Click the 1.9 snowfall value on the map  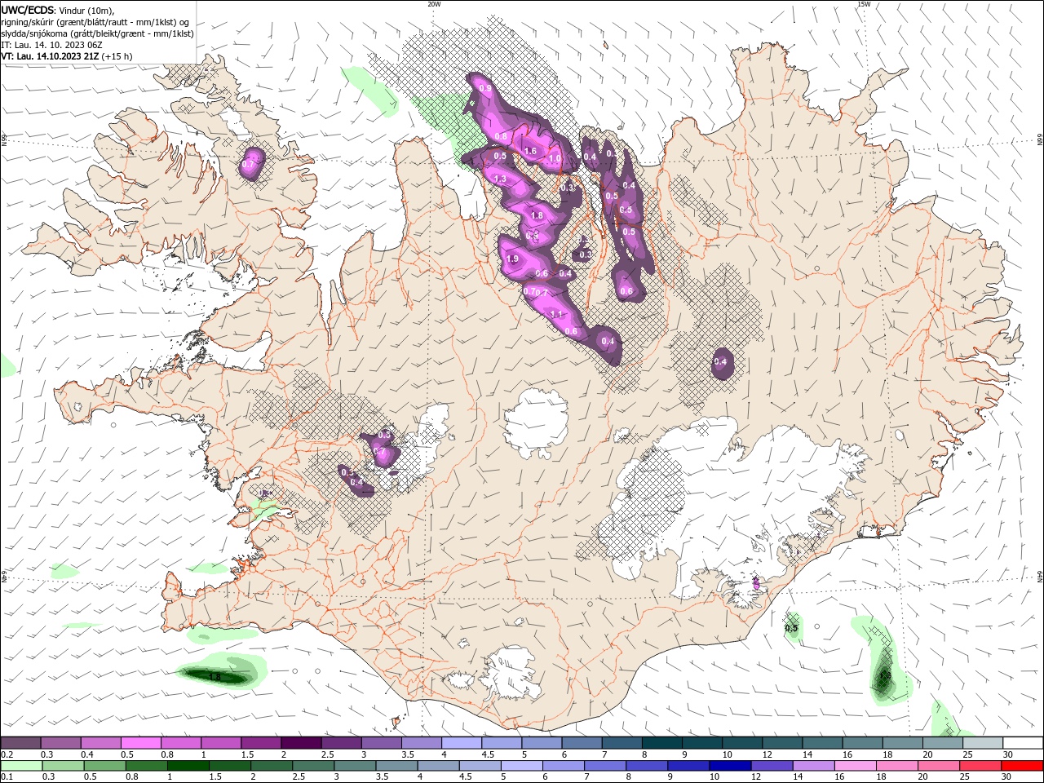(x=512, y=259)
